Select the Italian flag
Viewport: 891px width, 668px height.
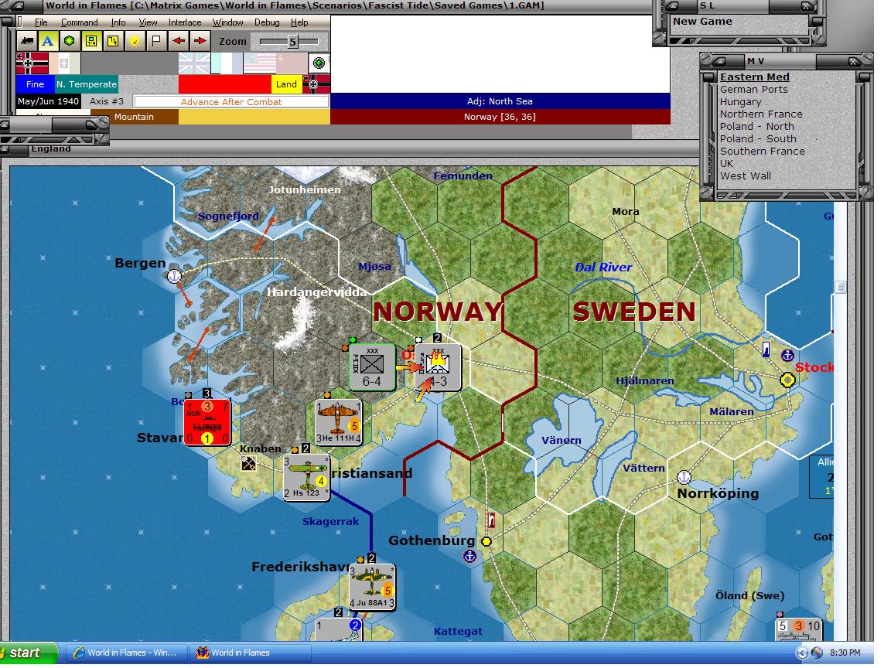point(64,63)
